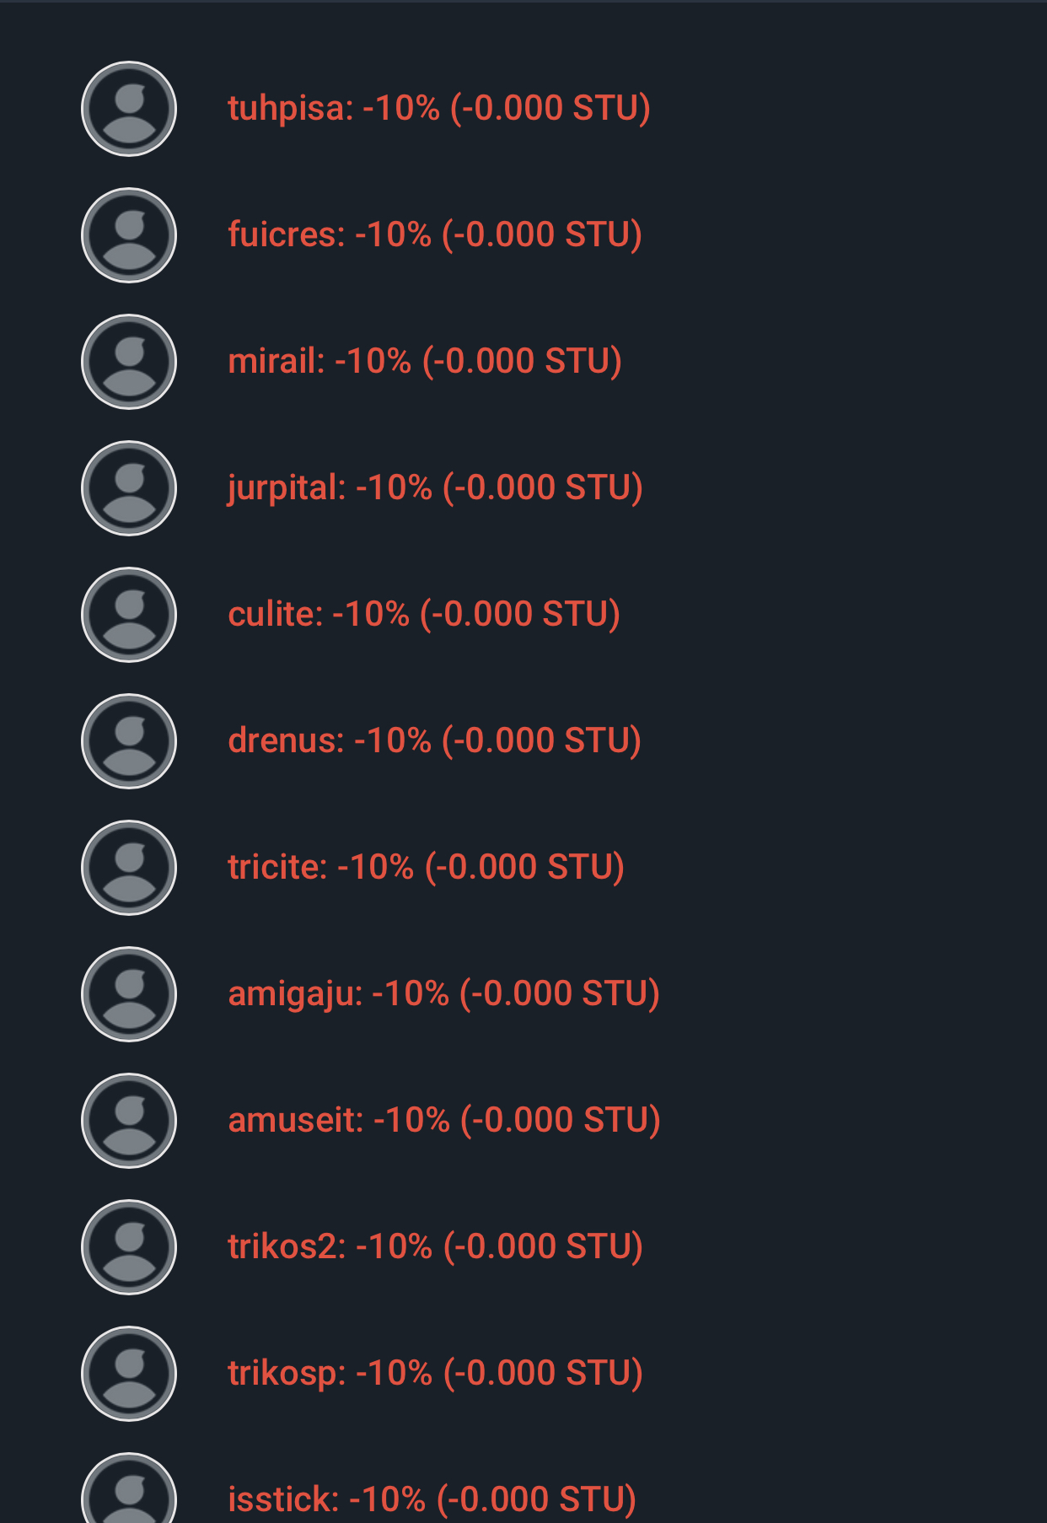Click the culite -10% vote text
This screenshot has width=1047, height=1523.
pyautogui.click(x=424, y=615)
